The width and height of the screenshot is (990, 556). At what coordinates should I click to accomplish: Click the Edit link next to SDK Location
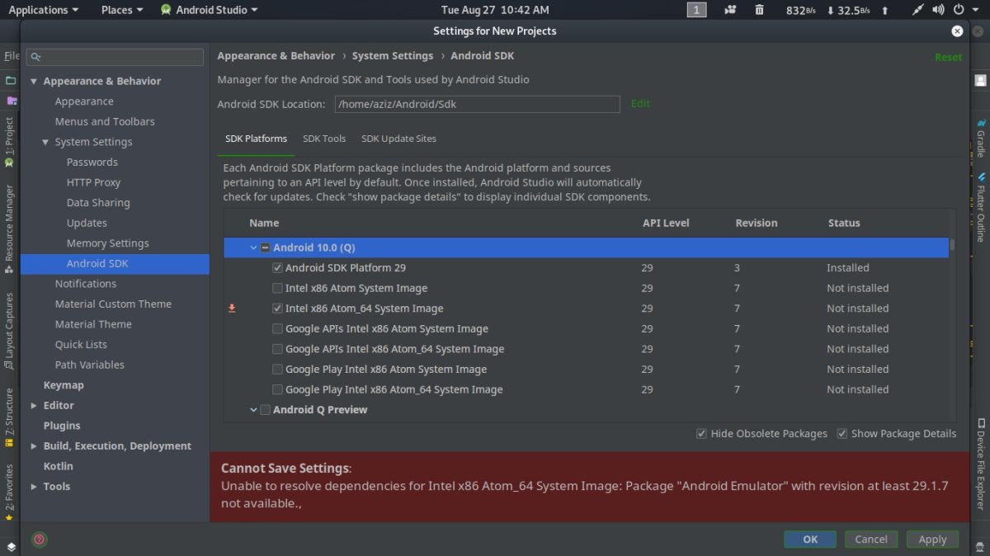pos(640,104)
